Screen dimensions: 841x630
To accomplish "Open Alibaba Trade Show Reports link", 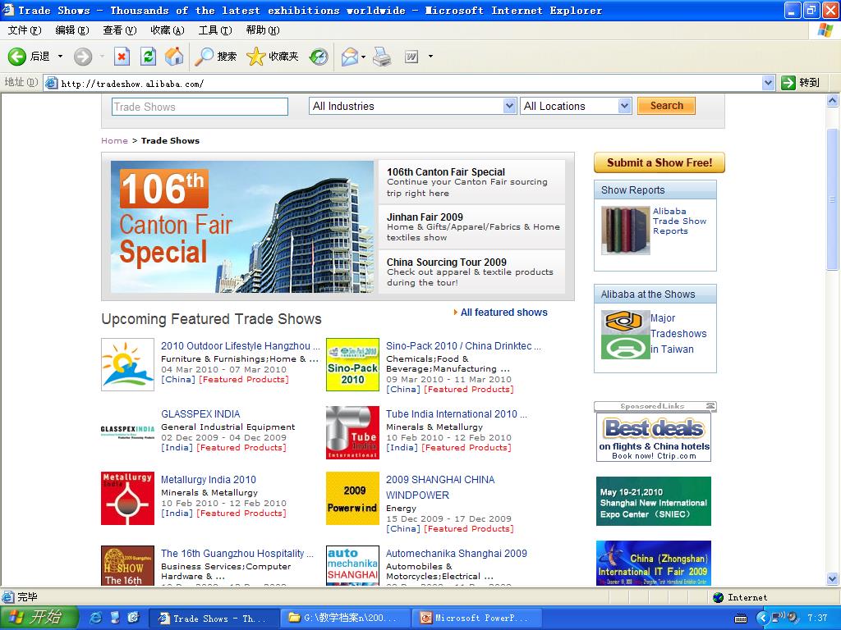I will point(679,221).
